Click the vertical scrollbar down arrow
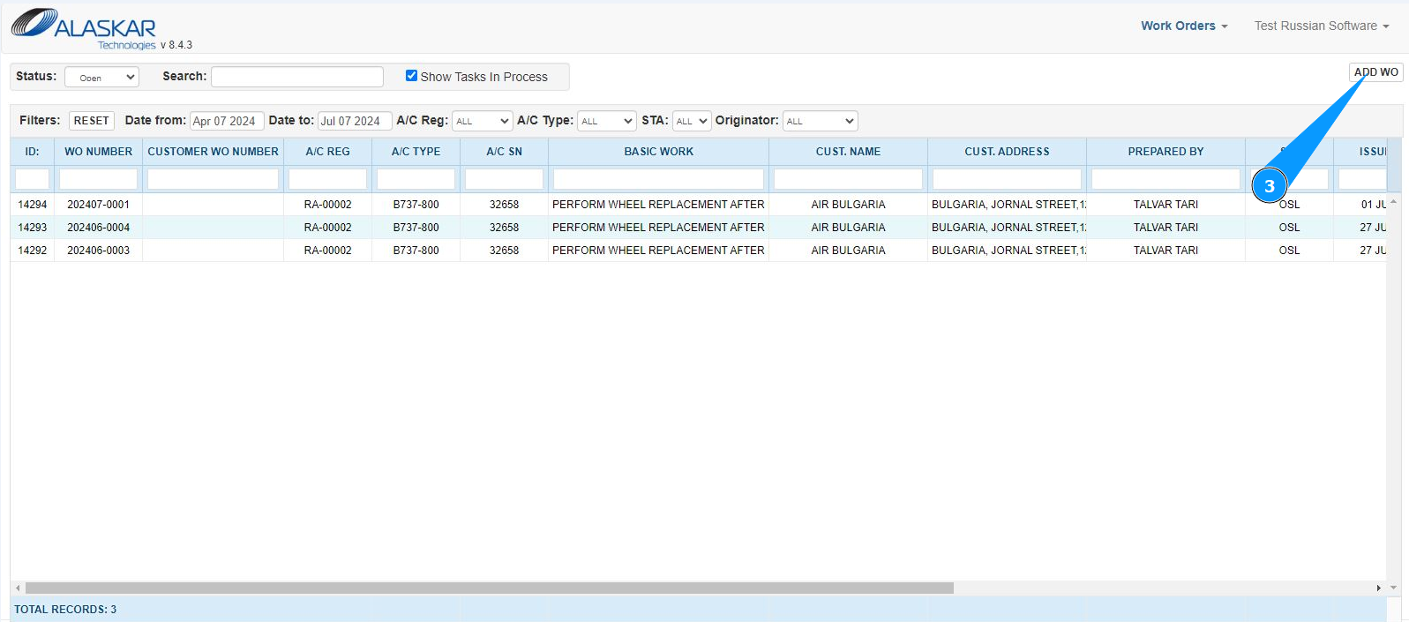Viewport: 1409px width, 622px height. 1394,588
